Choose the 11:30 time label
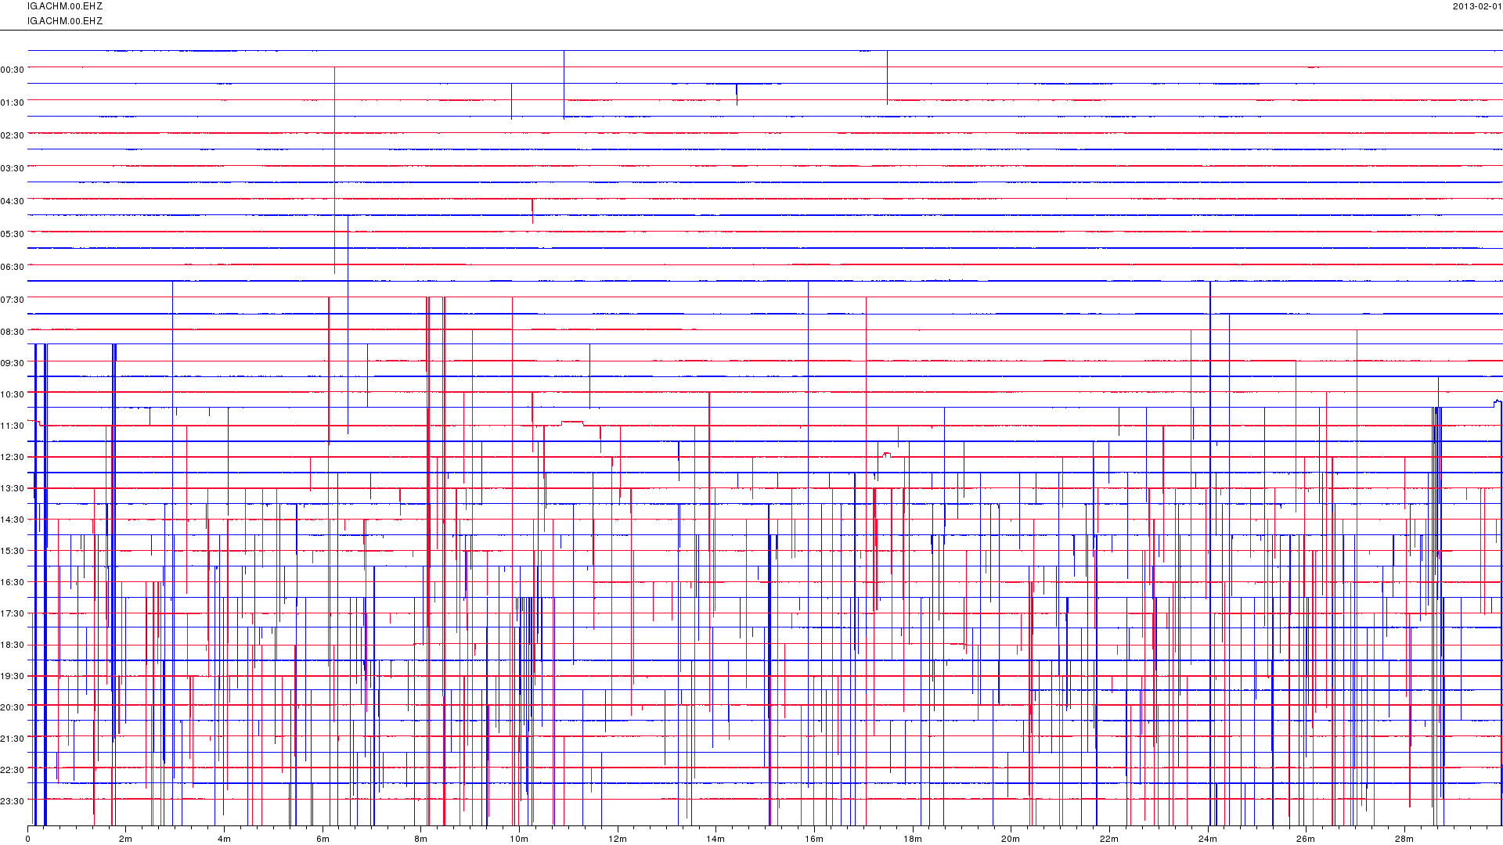 (x=13, y=426)
